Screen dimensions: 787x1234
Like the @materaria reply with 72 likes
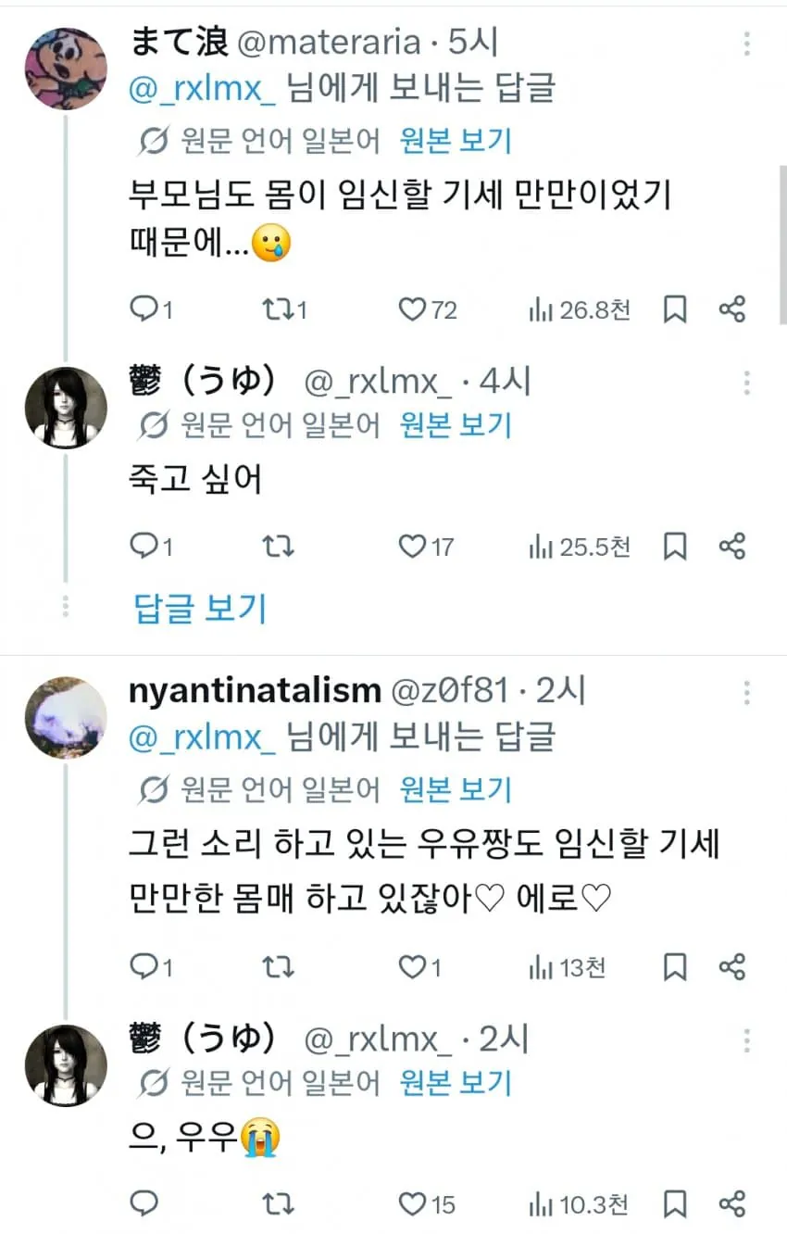click(x=413, y=309)
